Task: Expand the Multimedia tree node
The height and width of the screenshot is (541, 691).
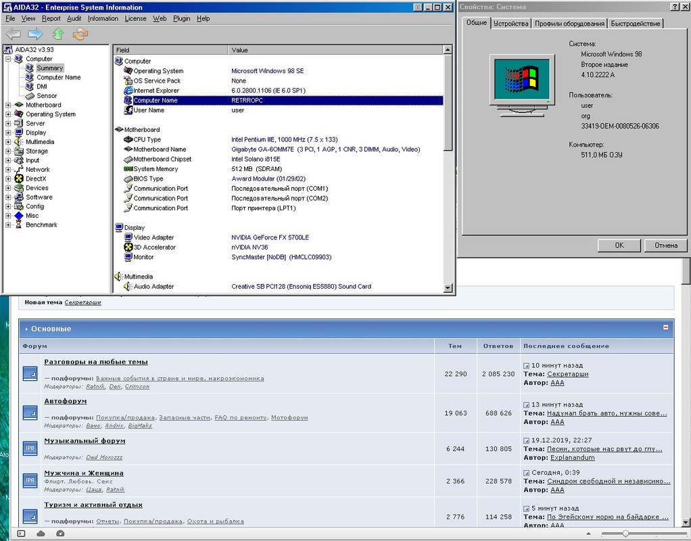Action: point(8,142)
